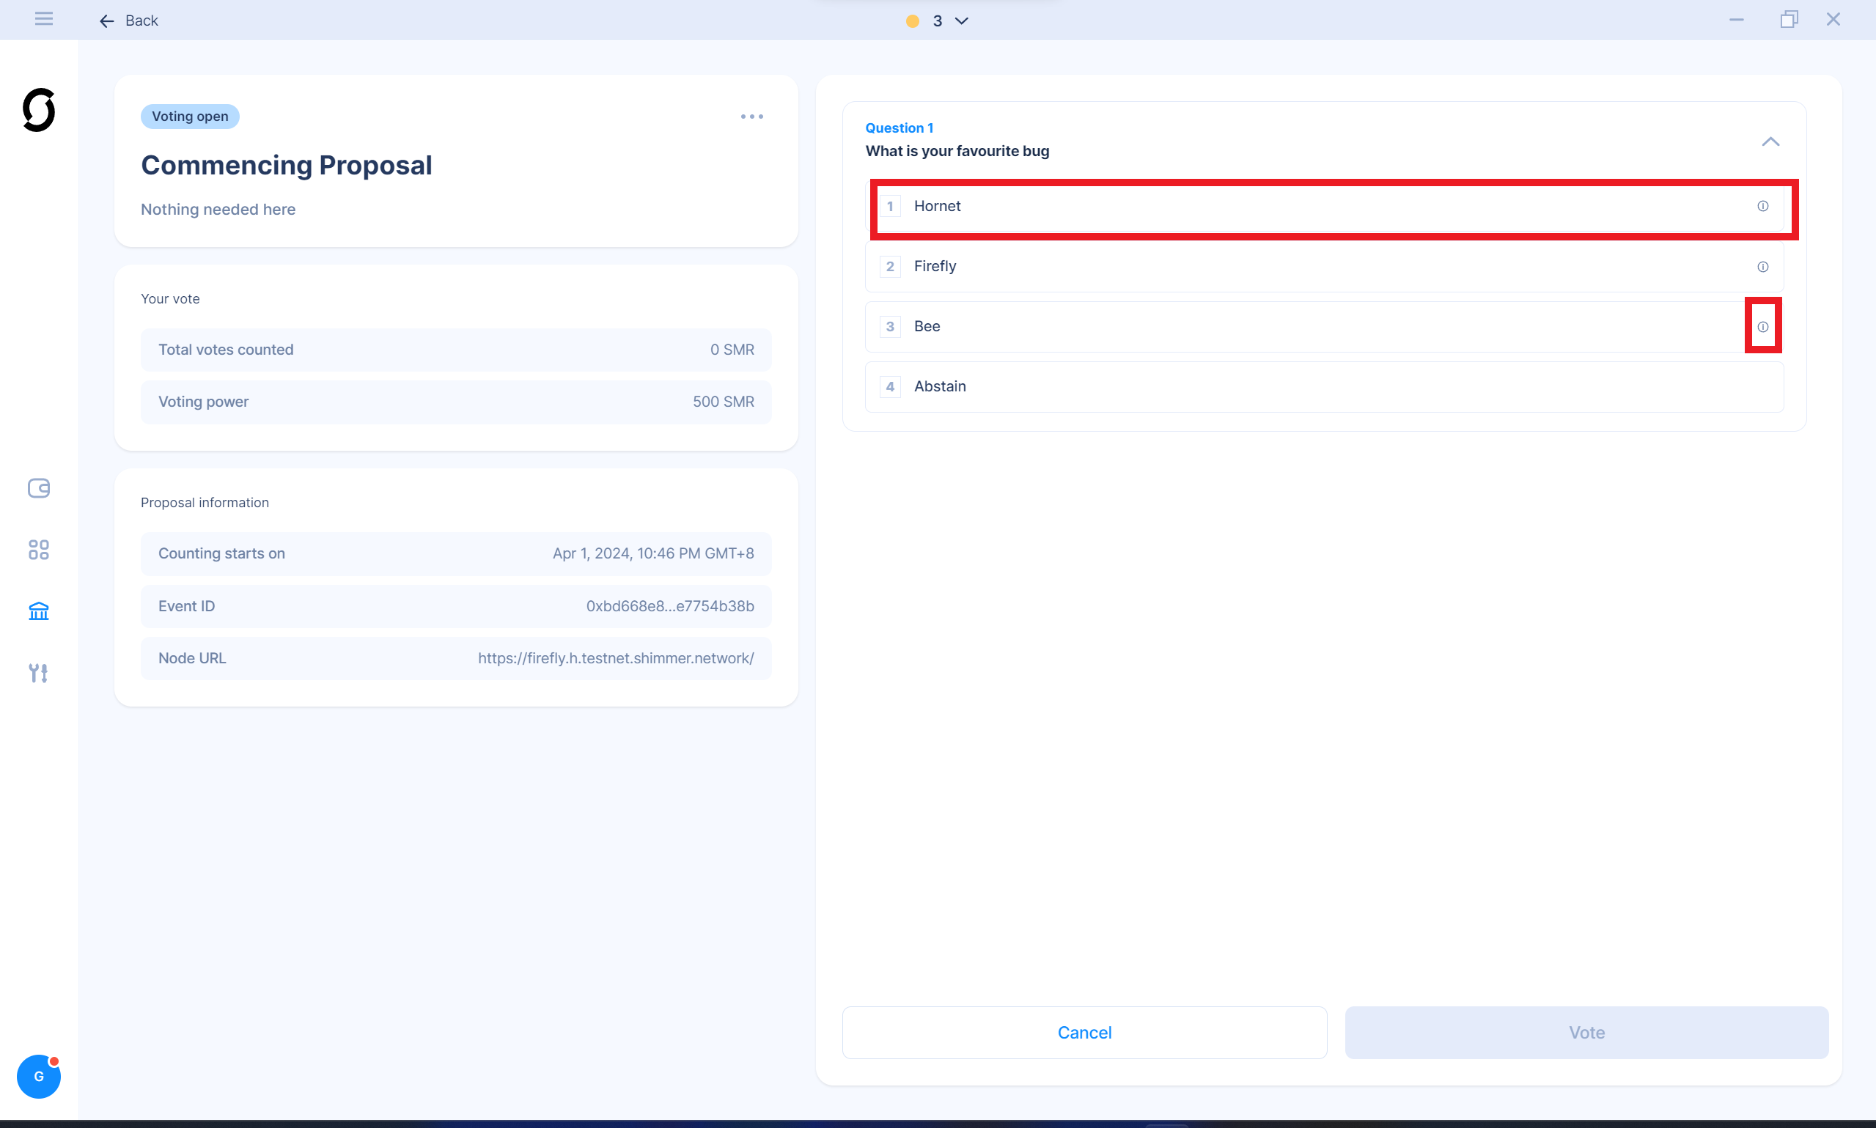Click Cancel to dismiss voting panel

pyautogui.click(x=1083, y=1031)
